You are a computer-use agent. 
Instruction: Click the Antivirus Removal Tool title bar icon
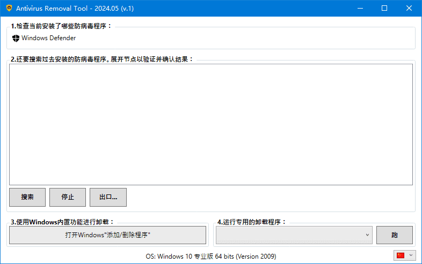point(9,8)
